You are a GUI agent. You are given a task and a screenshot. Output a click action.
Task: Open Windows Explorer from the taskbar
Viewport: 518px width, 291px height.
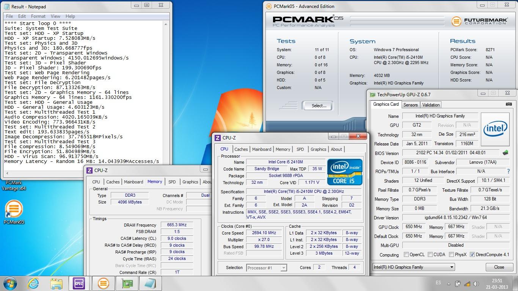click(x=57, y=283)
